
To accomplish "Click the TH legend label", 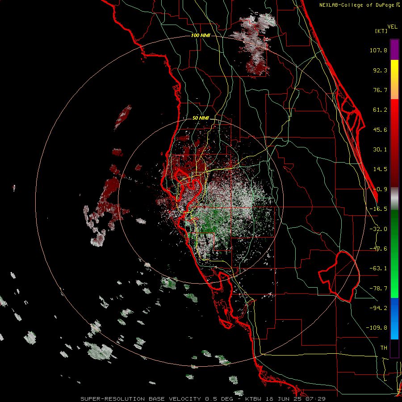I will [x=384, y=348].
